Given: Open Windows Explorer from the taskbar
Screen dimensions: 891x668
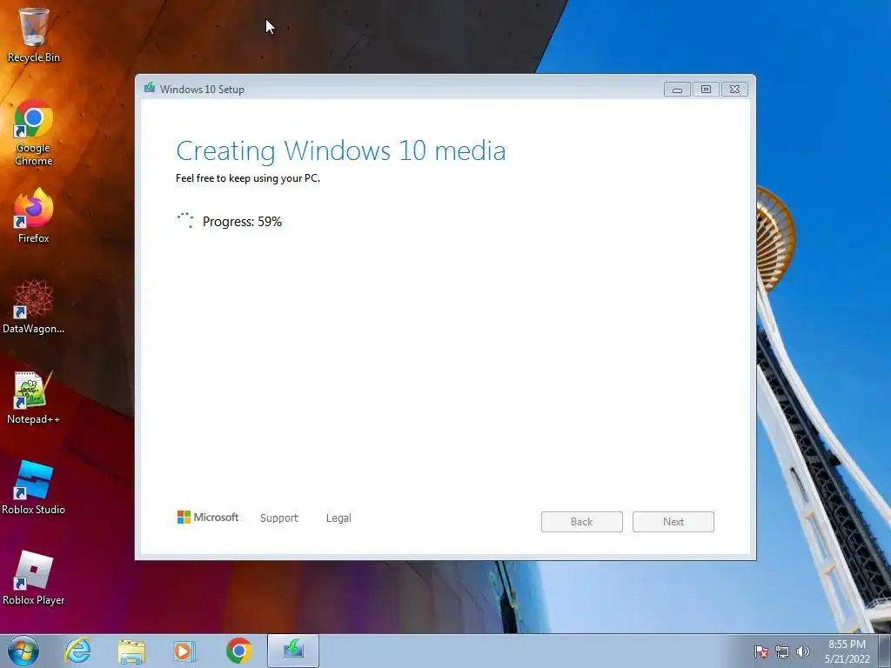Looking at the screenshot, I should coord(131,651).
